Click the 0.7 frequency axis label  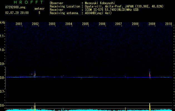(x=2, y=92)
